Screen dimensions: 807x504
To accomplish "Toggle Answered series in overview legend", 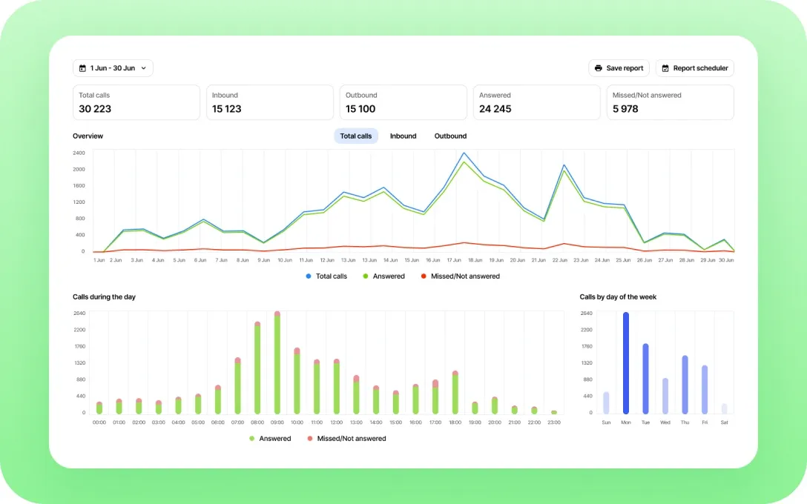I will point(383,276).
